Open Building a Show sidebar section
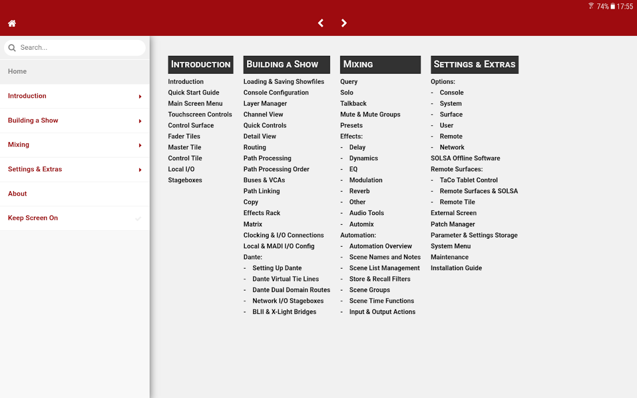The image size is (637, 398). pyautogui.click(x=75, y=120)
